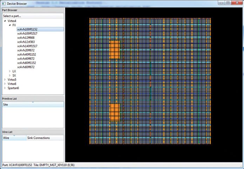Choose the xc4vfx12sf363 part
244x169 pixels.
pyautogui.click(x=26, y=42)
